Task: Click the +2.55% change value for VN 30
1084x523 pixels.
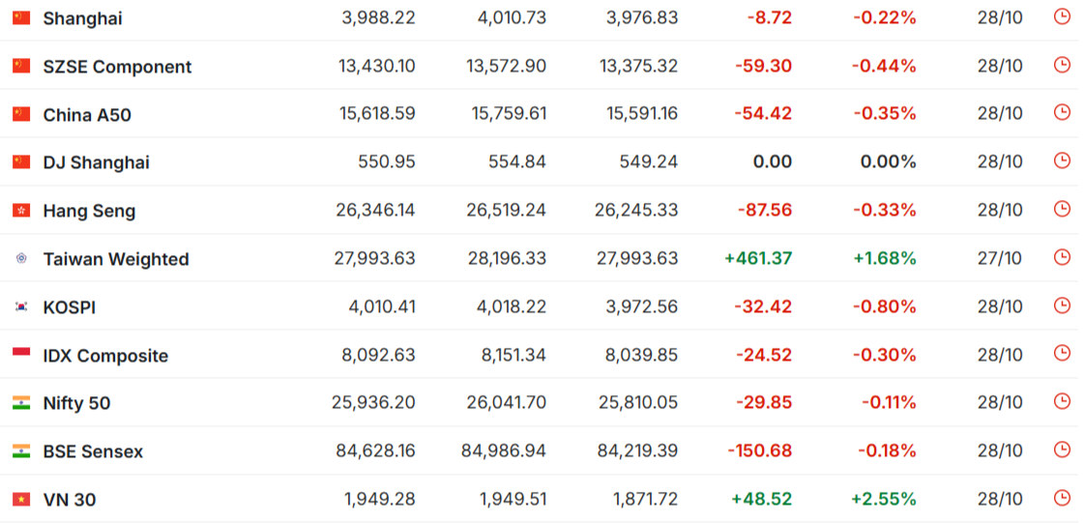Action: [x=884, y=499]
